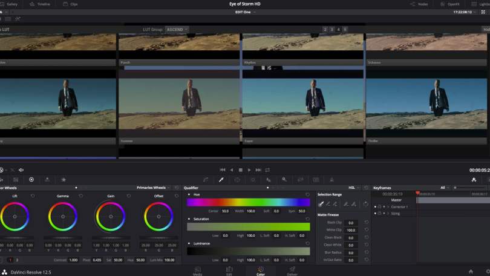Image resolution: width=490 pixels, height=276 pixels.
Task: Click the Pivot value field
Action: tap(97, 260)
